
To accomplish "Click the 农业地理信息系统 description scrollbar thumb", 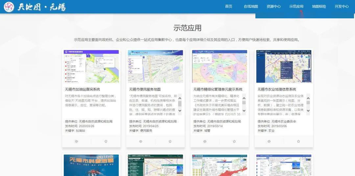I will pyautogui.click(x=308, y=103).
